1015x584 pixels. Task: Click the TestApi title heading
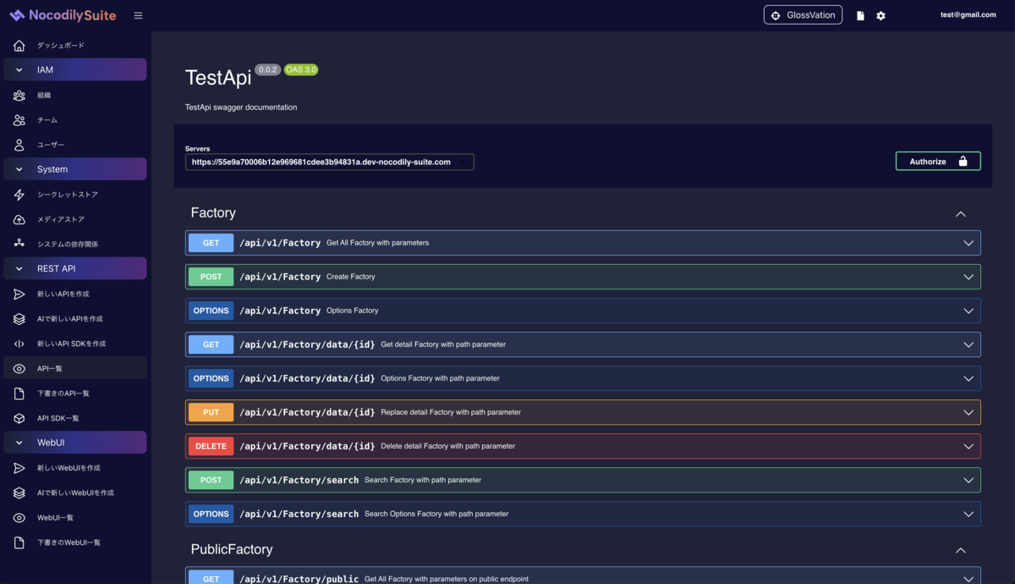click(x=218, y=78)
